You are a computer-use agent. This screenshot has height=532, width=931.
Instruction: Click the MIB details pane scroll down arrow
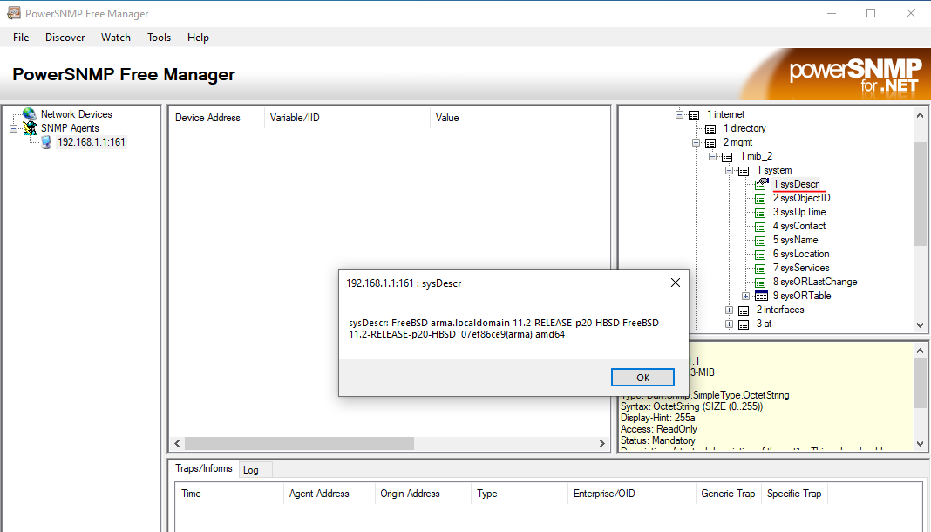(x=920, y=444)
